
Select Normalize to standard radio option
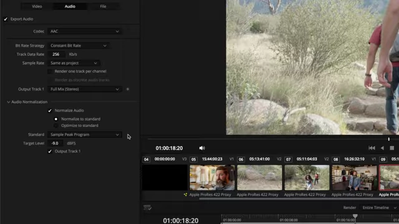pyautogui.click(x=56, y=119)
